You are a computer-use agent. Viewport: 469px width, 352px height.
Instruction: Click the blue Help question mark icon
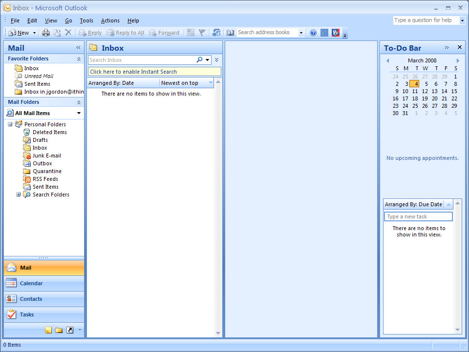pyautogui.click(x=313, y=33)
